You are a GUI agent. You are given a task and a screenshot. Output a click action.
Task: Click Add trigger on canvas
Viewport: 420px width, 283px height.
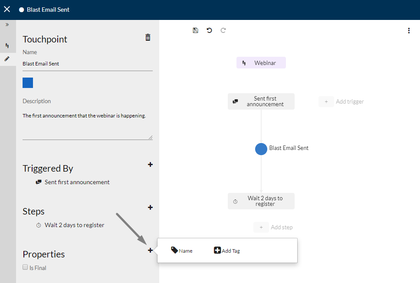[x=341, y=102]
